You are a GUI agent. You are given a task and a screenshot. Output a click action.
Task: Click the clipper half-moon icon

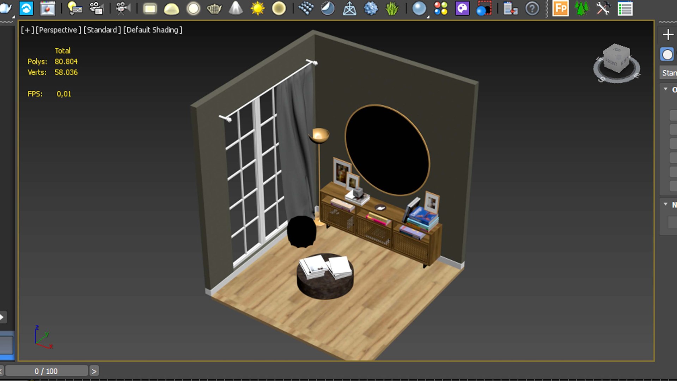tap(328, 8)
